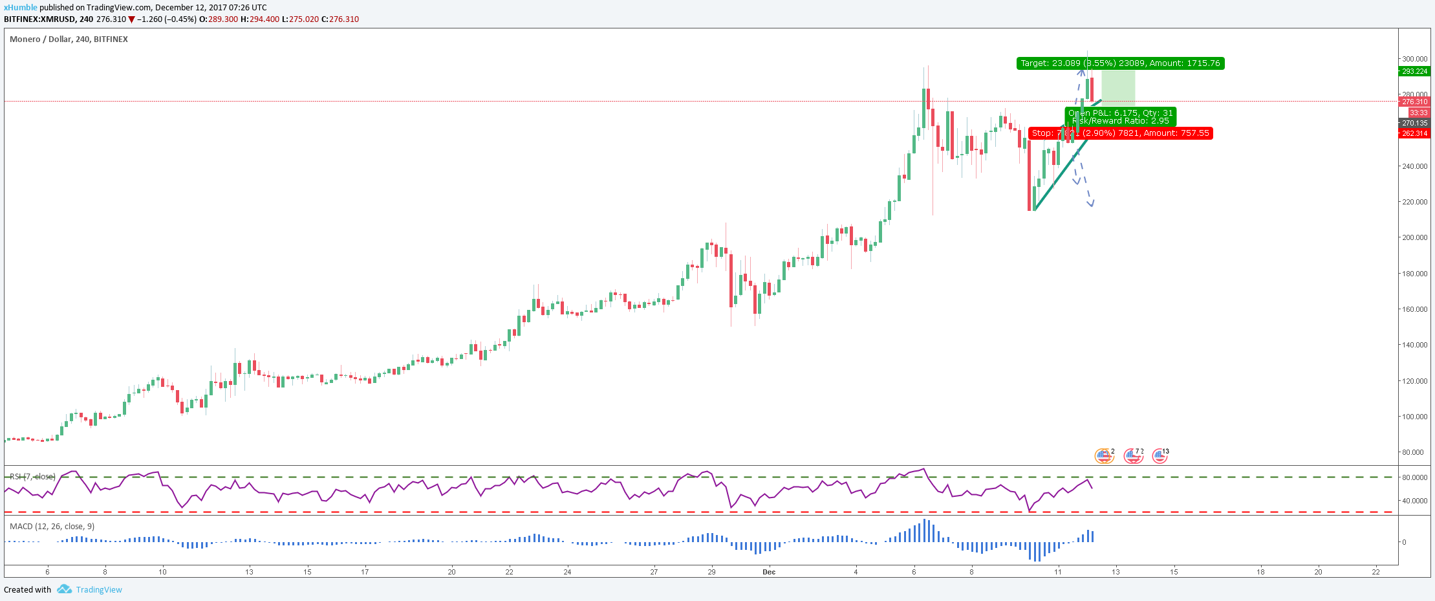Open the orange US economic event marker
Viewport: 1435px width, 601px height.
1104,456
